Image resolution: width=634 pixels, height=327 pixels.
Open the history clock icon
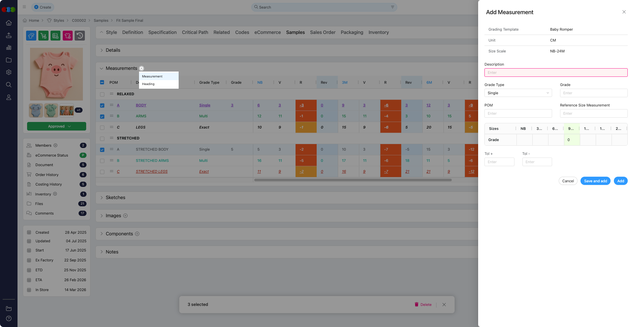80,36
